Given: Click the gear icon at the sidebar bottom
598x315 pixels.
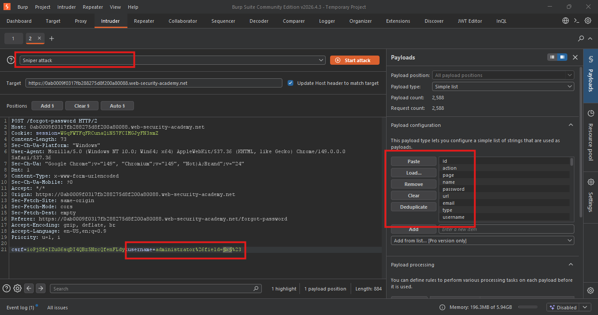Looking at the screenshot, I should click(x=591, y=290).
